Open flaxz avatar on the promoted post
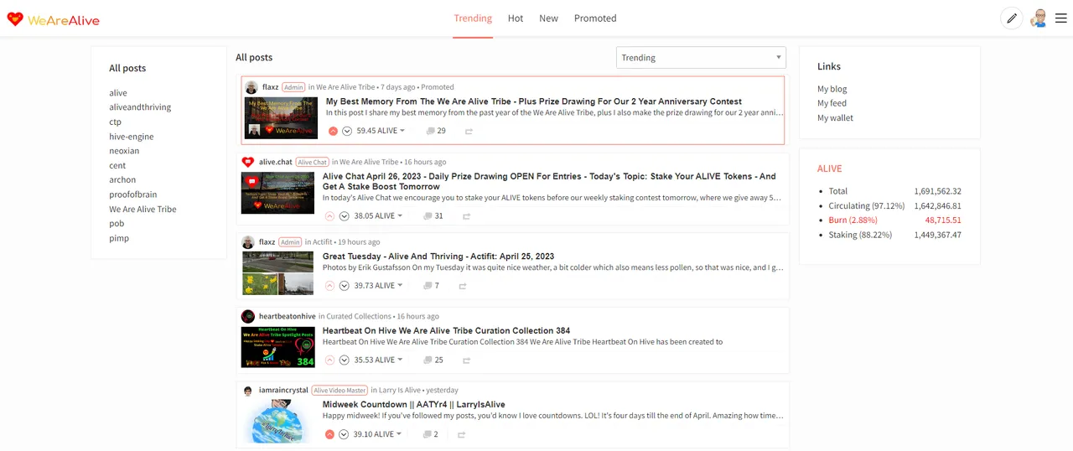 click(251, 87)
